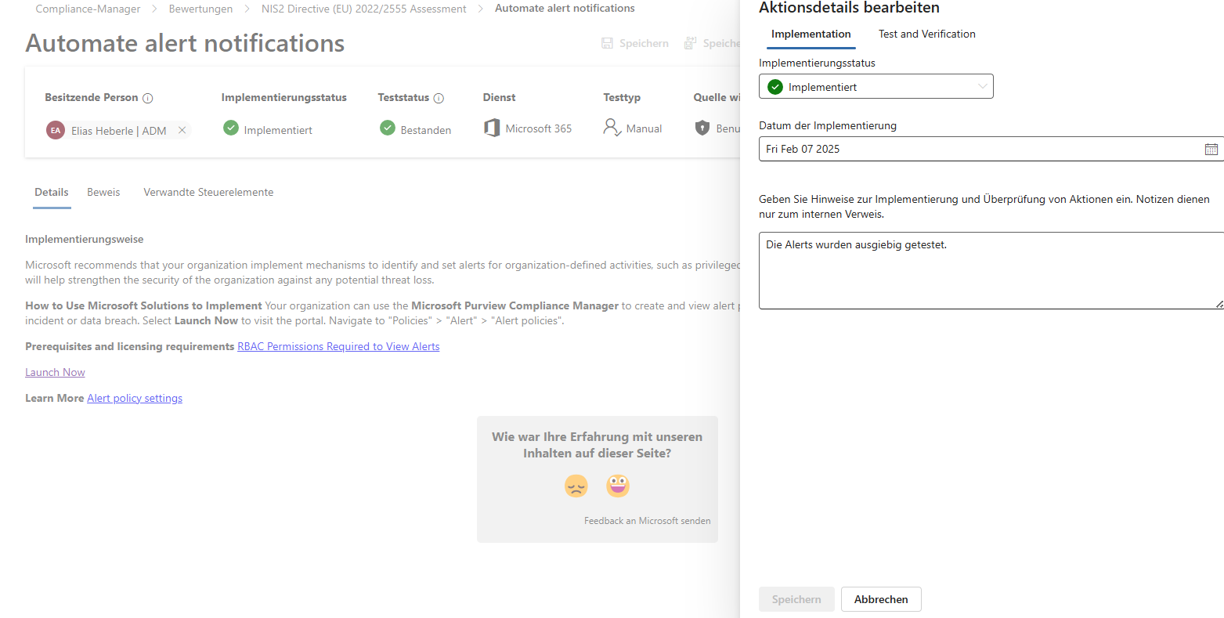1224x618 pixels.
Task: Click the Launch Now link
Action: [x=55, y=373]
